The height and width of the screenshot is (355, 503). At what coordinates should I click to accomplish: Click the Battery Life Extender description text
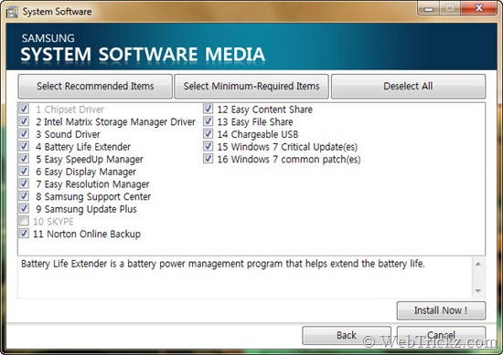(223, 264)
